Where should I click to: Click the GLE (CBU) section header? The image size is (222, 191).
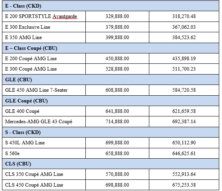[x=110, y=80]
